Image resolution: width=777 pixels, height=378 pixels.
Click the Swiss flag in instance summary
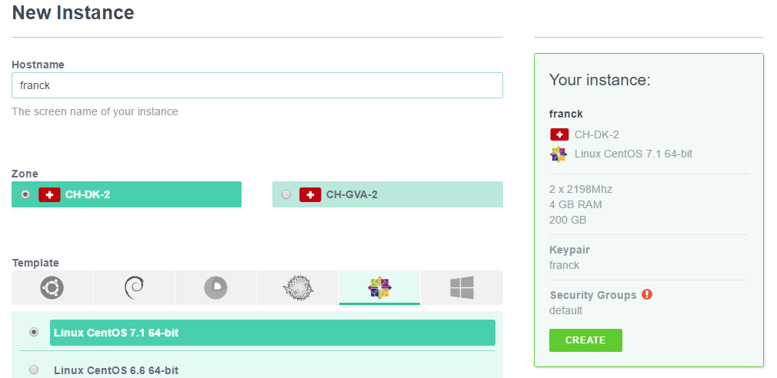pyautogui.click(x=559, y=134)
